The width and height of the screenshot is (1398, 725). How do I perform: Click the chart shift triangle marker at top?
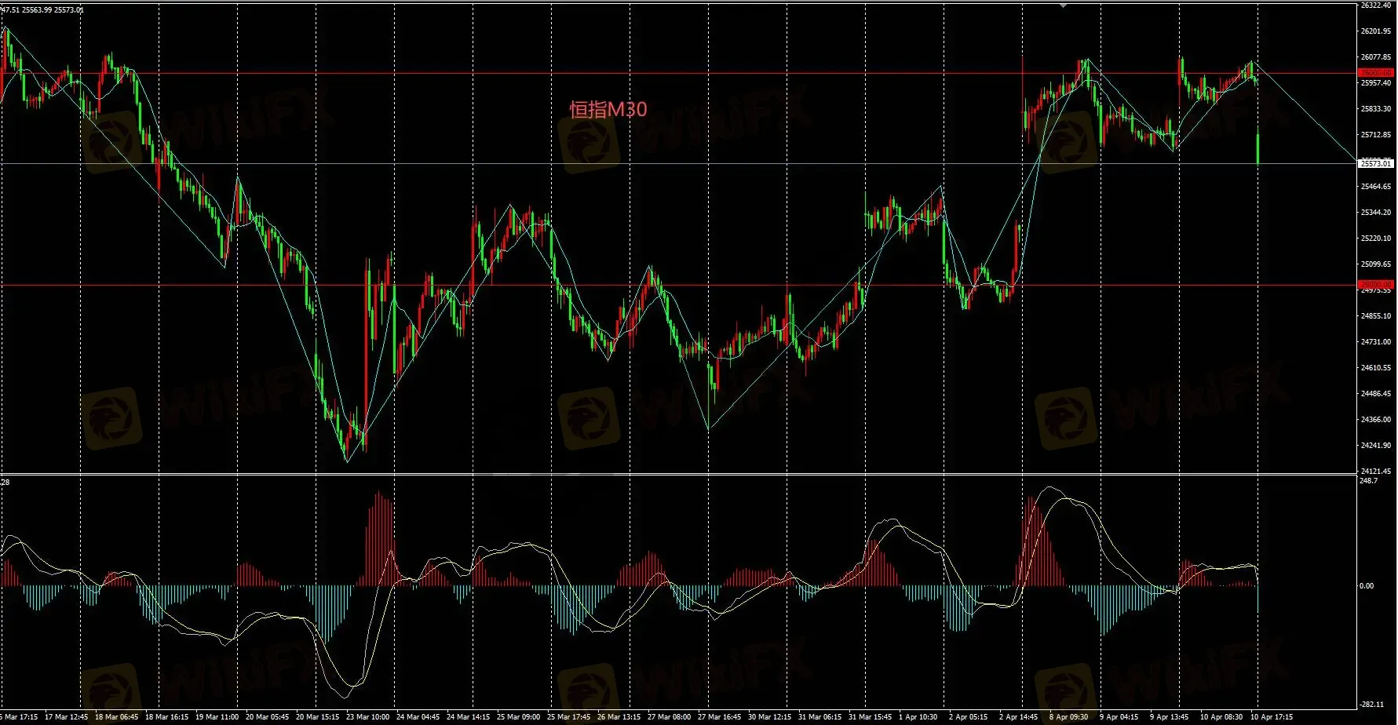(1064, 5)
